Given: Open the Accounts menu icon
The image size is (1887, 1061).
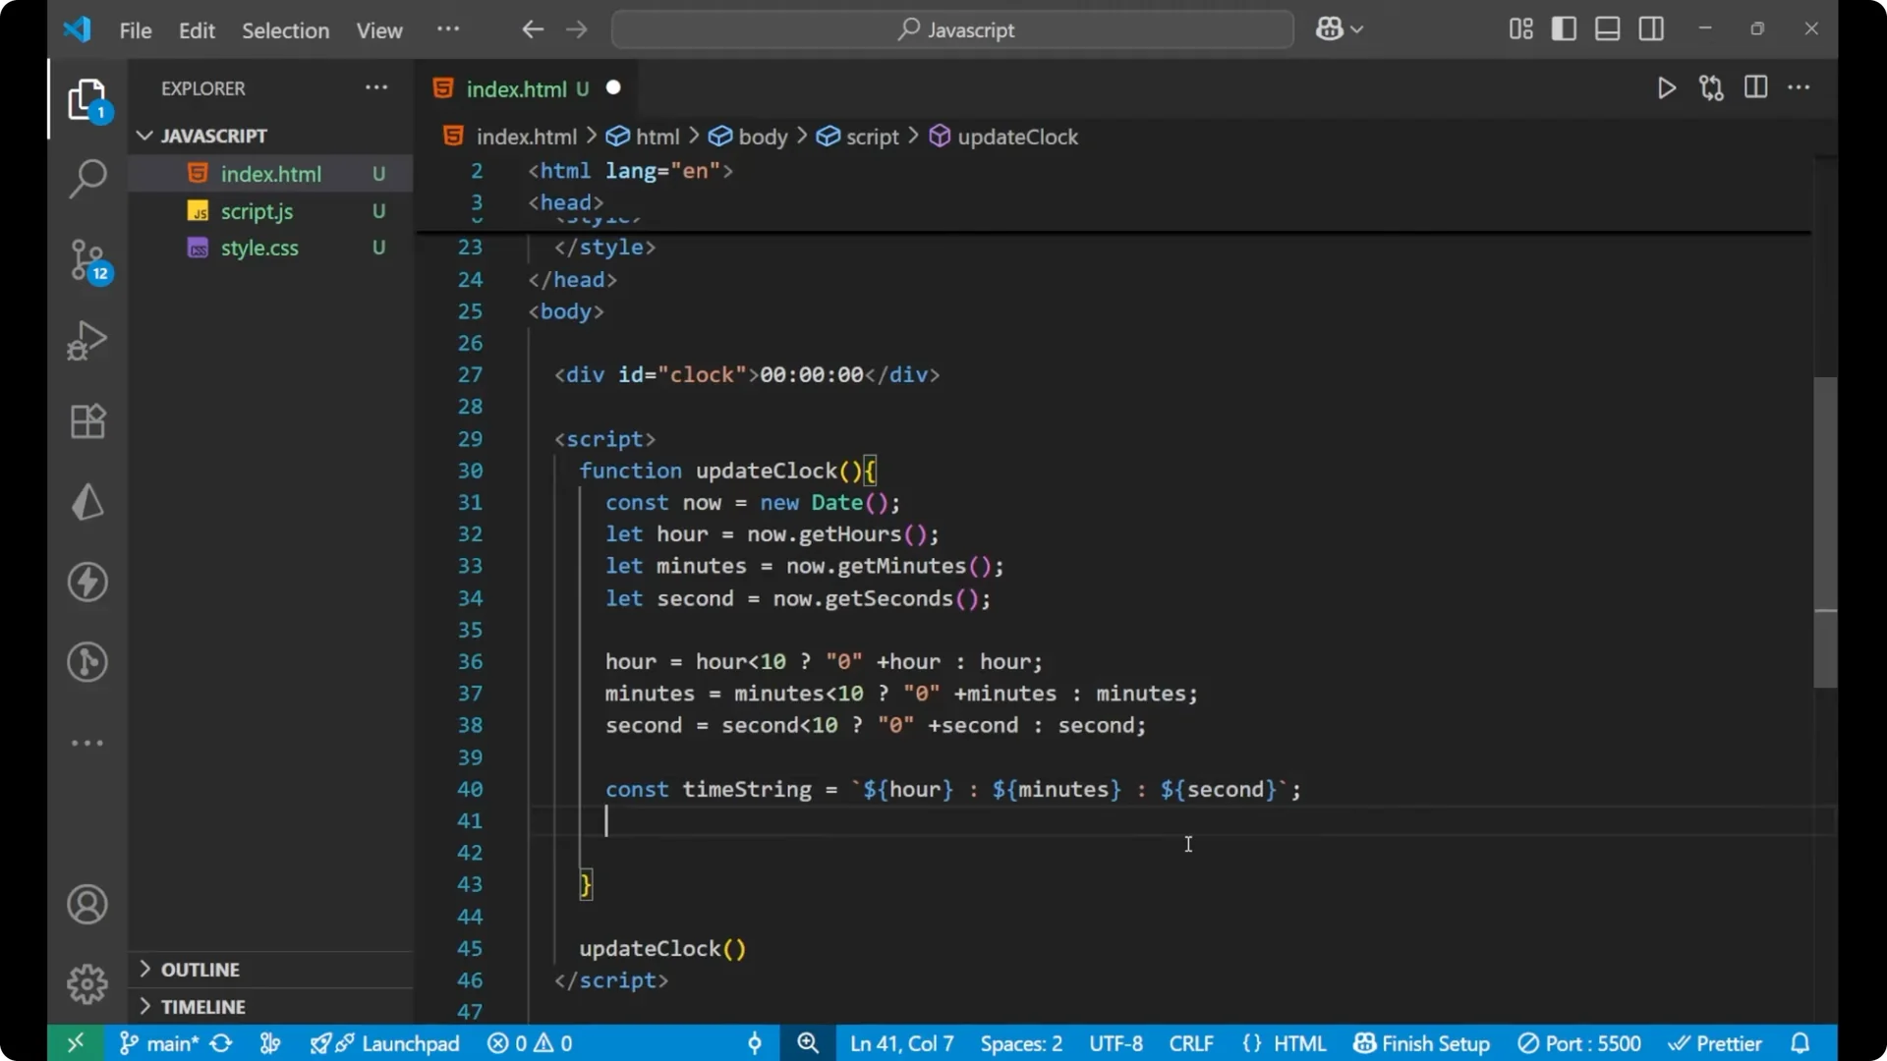Looking at the screenshot, I should coord(87,904).
